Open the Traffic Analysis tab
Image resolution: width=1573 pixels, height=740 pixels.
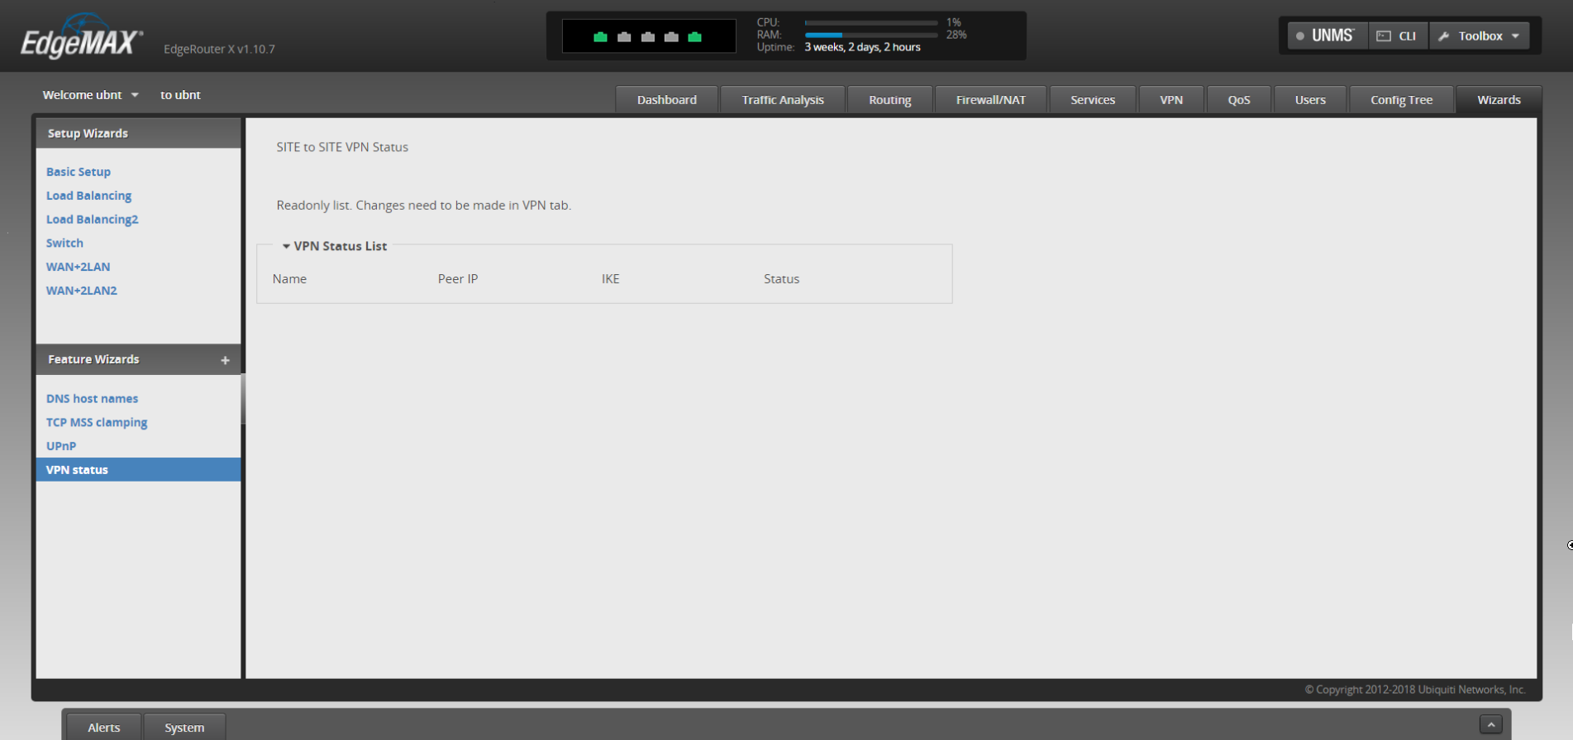pyautogui.click(x=782, y=100)
